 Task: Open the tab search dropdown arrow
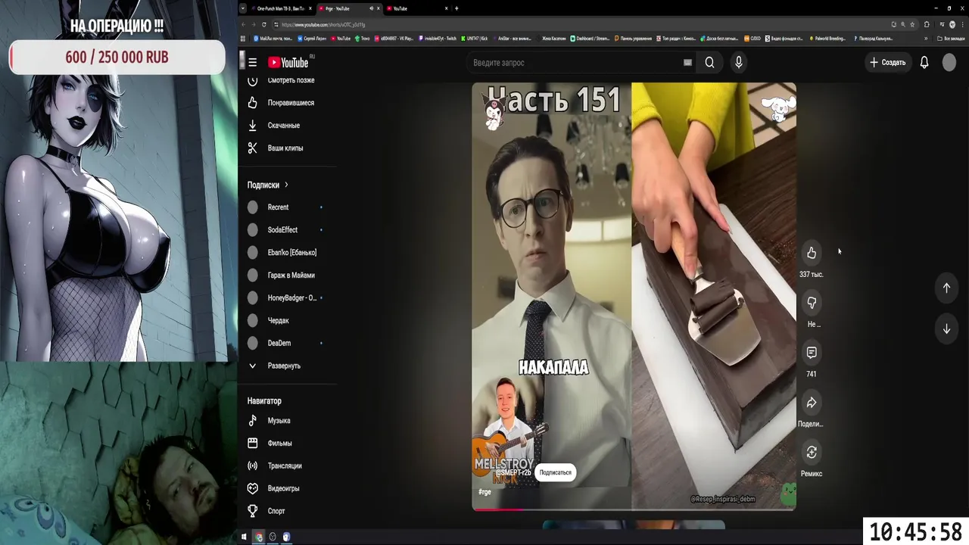pyautogui.click(x=243, y=8)
